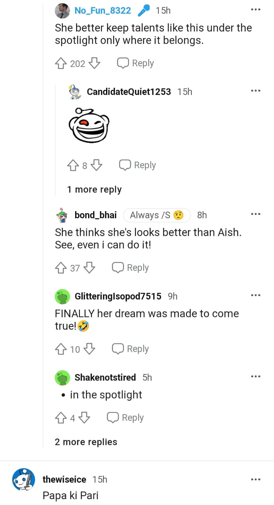Expand "2 more replies" thread
Screen dimensions: 274x505
86,442
